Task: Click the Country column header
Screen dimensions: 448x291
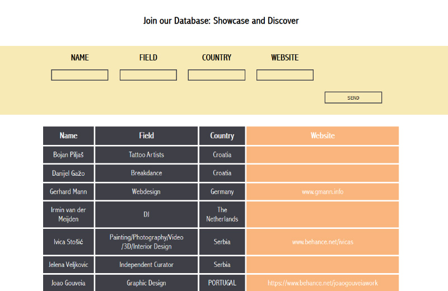Action: tap(222, 135)
